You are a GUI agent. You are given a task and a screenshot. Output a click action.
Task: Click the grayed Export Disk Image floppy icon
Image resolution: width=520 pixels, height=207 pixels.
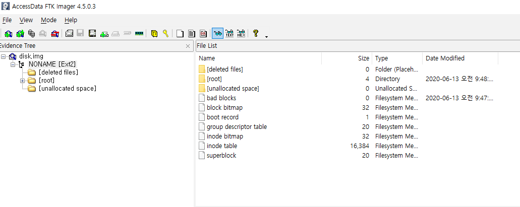point(80,33)
